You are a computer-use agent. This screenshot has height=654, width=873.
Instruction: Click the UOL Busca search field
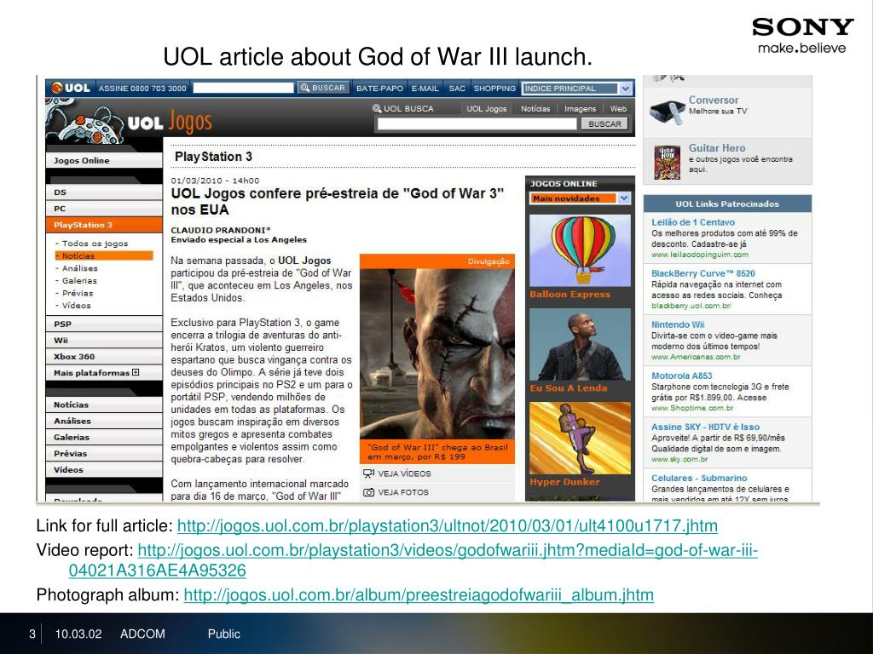(x=477, y=124)
